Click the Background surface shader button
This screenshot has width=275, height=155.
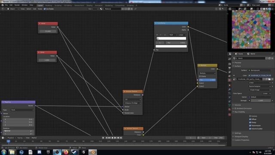pos(260,70)
